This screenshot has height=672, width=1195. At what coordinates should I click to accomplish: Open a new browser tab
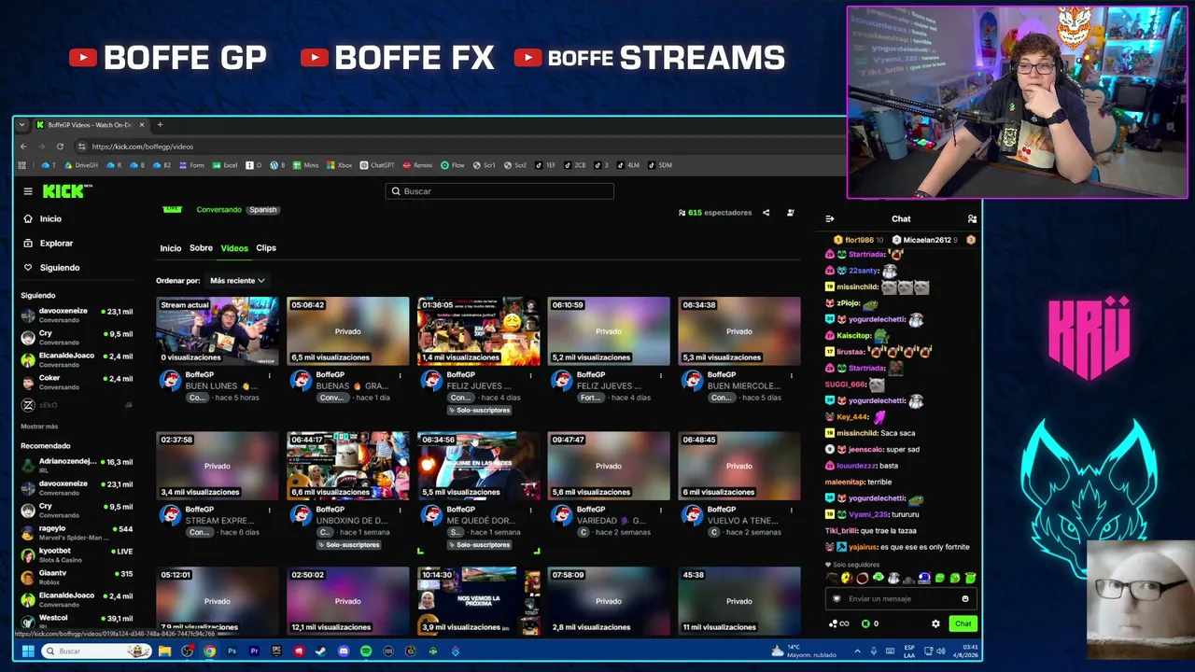160,125
